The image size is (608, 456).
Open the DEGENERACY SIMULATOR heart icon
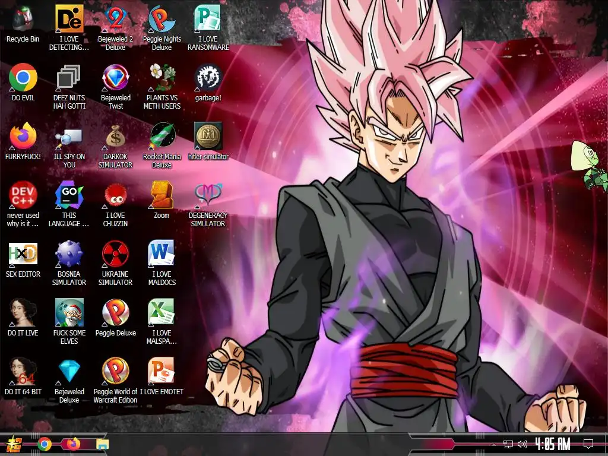[x=208, y=195]
